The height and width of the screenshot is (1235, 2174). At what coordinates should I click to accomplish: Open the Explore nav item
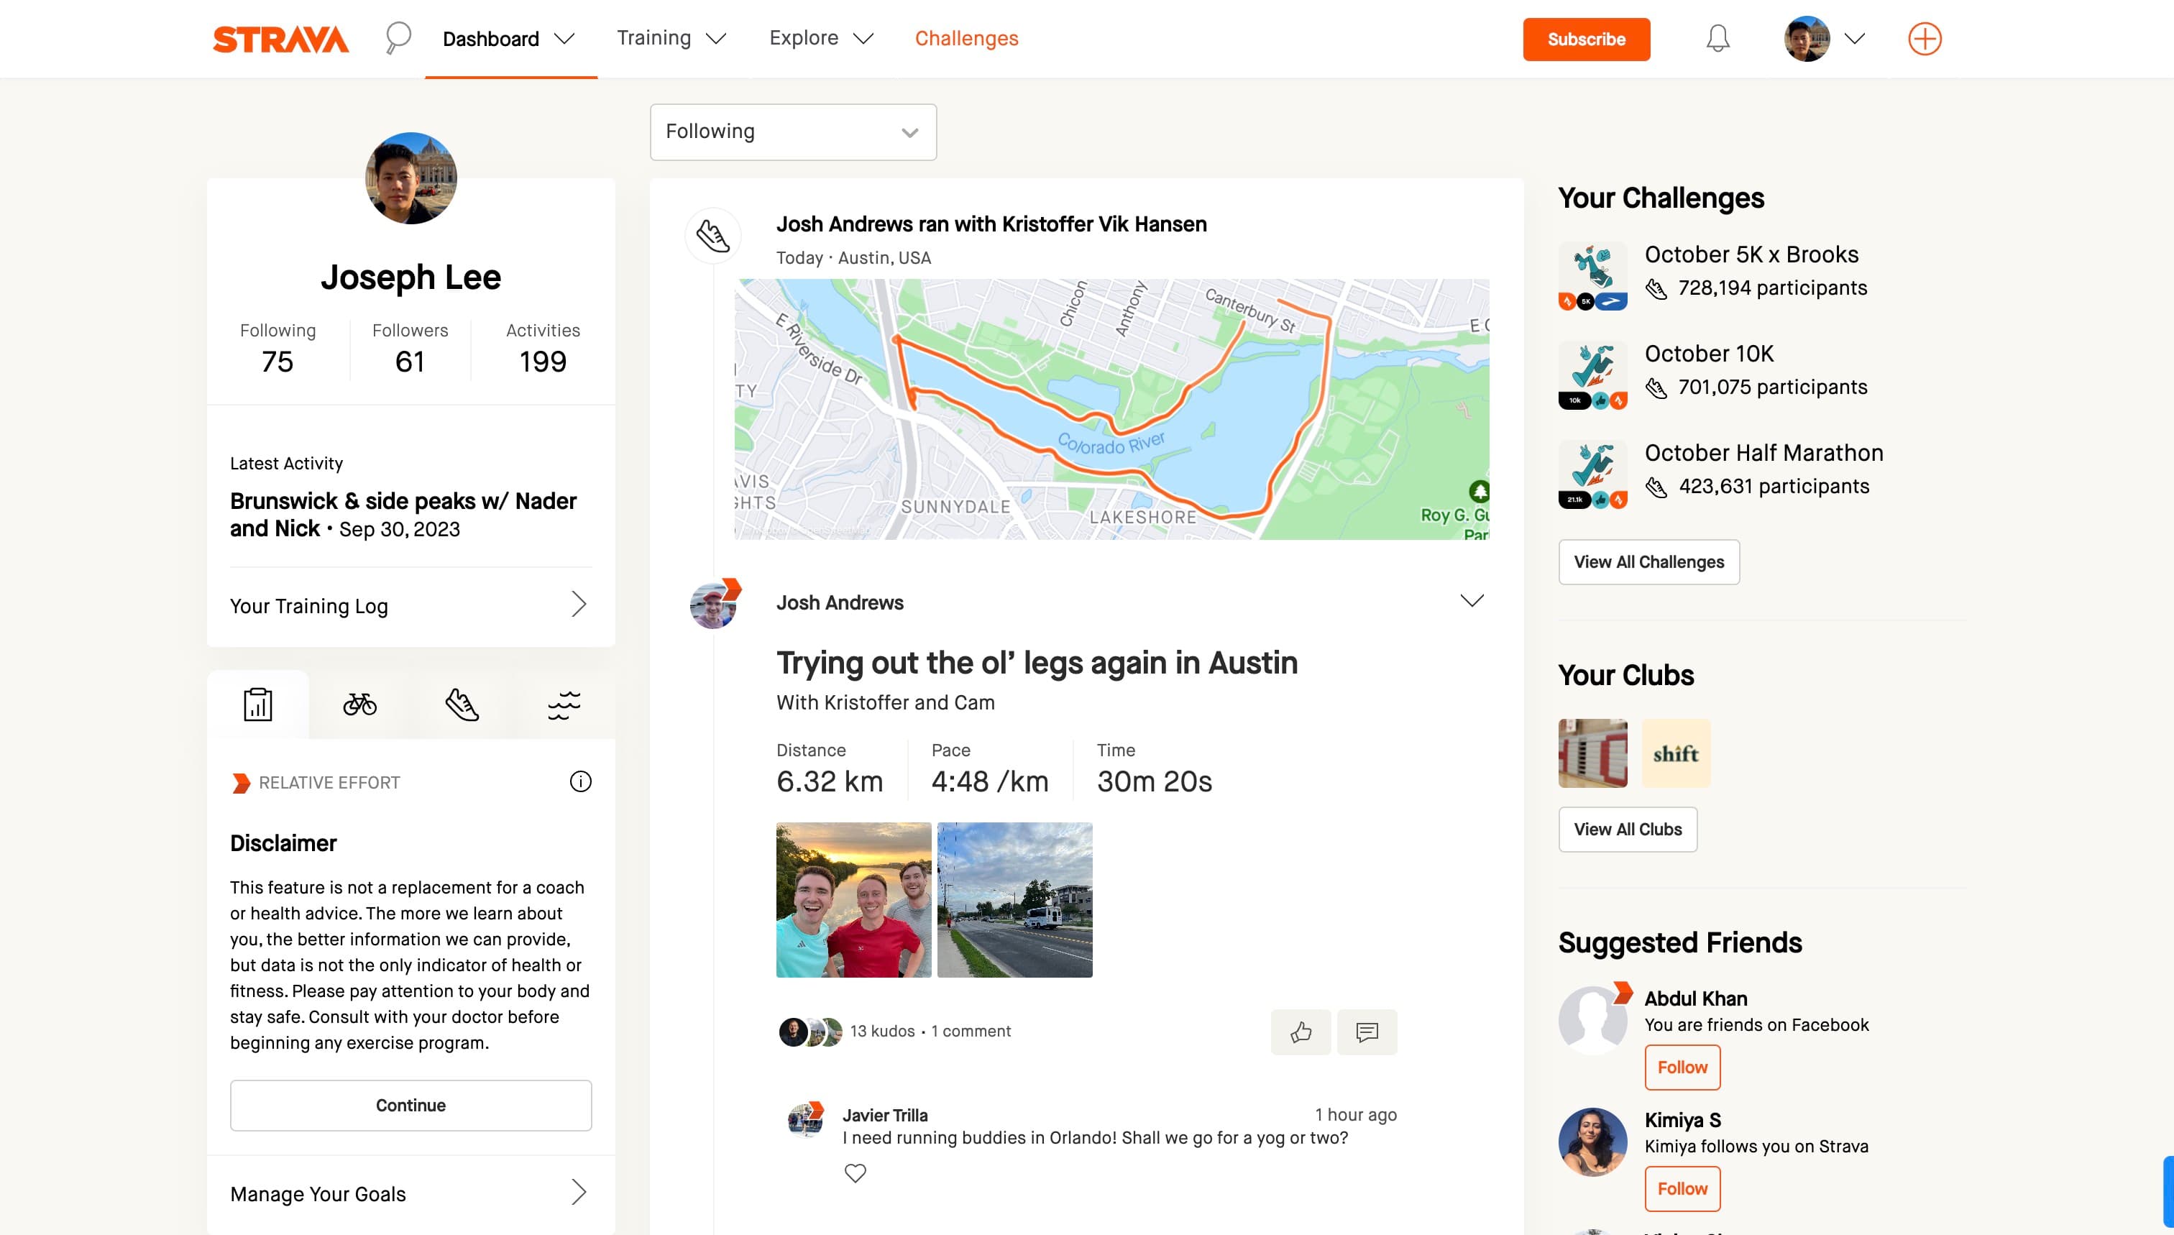pyautogui.click(x=803, y=38)
